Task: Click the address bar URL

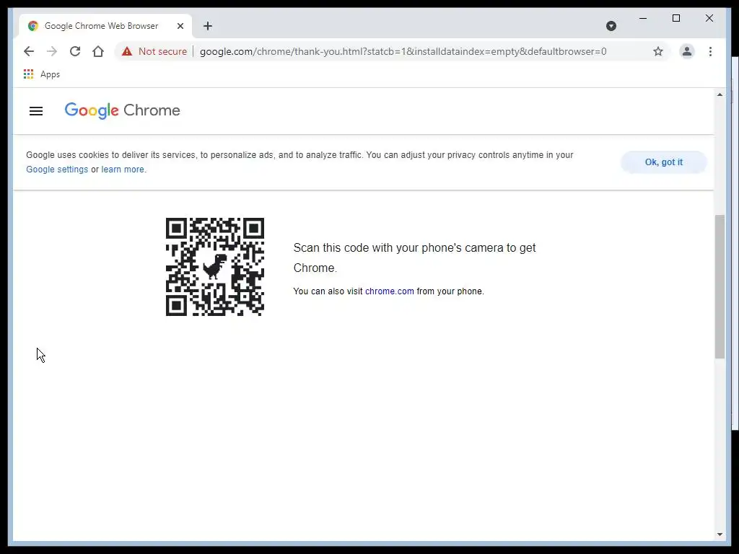Action: (403, 51)
